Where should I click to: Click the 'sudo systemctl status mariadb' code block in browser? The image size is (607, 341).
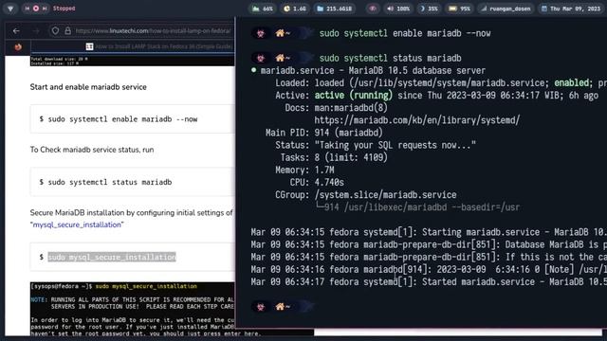133,182
